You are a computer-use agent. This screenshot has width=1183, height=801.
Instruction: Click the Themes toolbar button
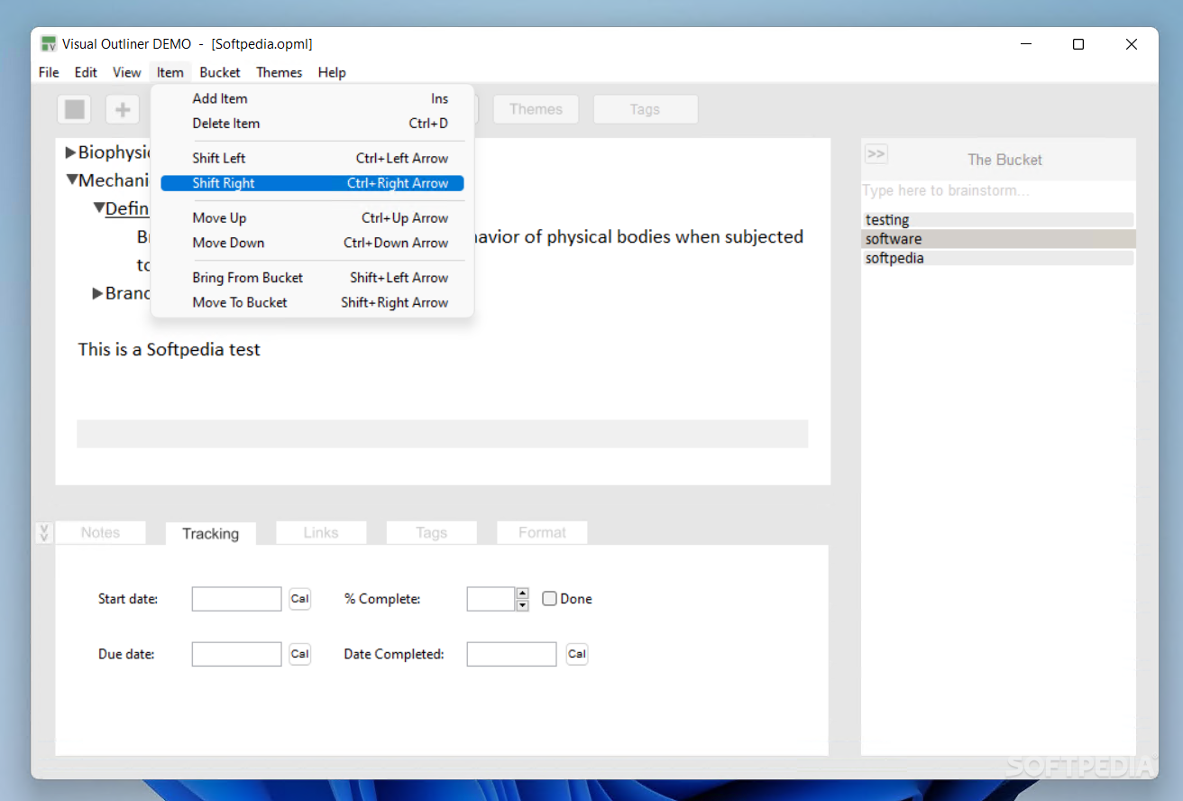(x=536, y=109)
